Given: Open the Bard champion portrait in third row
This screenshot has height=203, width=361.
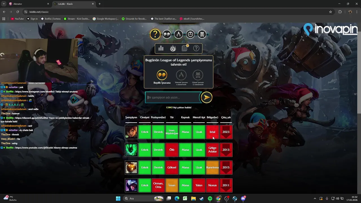Looking at the screenshot, I should [131, 167].
